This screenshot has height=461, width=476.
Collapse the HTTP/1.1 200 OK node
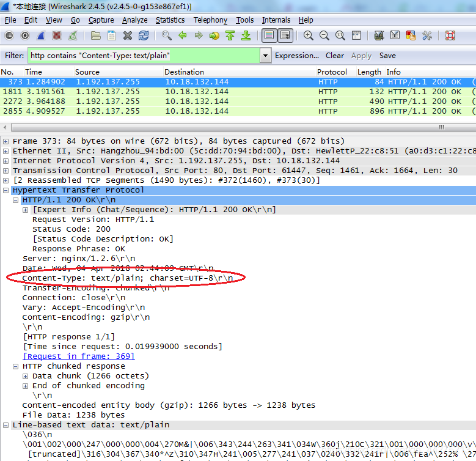tap(15, 200)
